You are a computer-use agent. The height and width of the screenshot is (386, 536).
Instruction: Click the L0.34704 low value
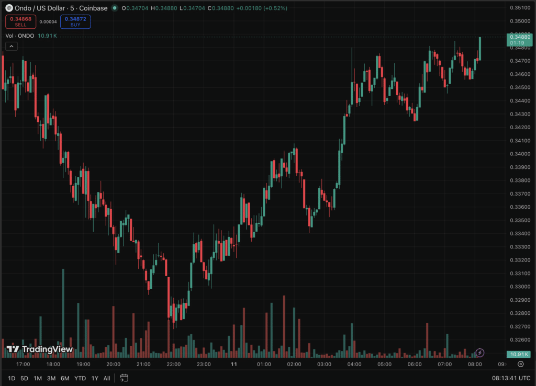click(x=193, y=8)
